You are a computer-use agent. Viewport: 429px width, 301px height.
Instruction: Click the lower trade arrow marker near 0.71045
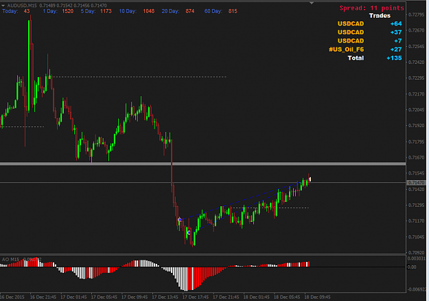pyautogui.click(x=189, y=233)
